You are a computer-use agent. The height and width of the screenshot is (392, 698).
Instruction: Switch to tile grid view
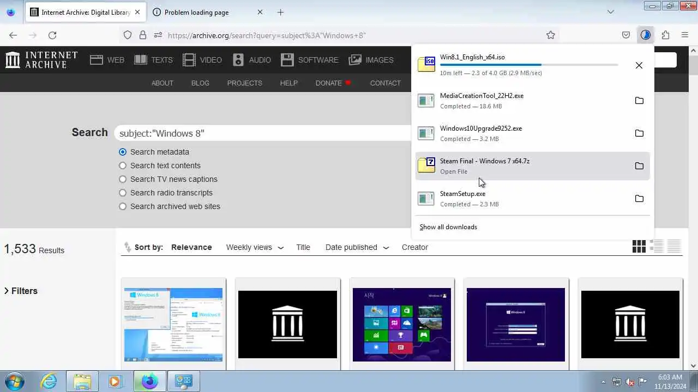639,247
